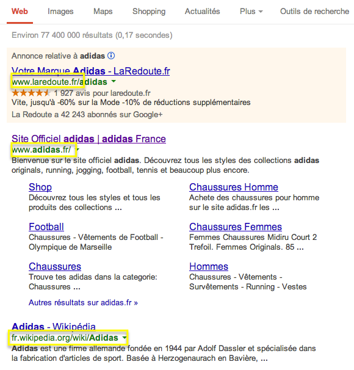Open the Football sitelink
The height and width of the screenshot is (370, 354).
click(x=46, y=227)
